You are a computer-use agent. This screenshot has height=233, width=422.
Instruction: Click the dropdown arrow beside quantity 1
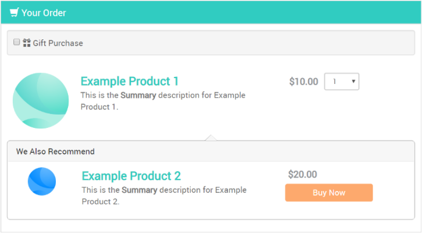click(353, 81)
